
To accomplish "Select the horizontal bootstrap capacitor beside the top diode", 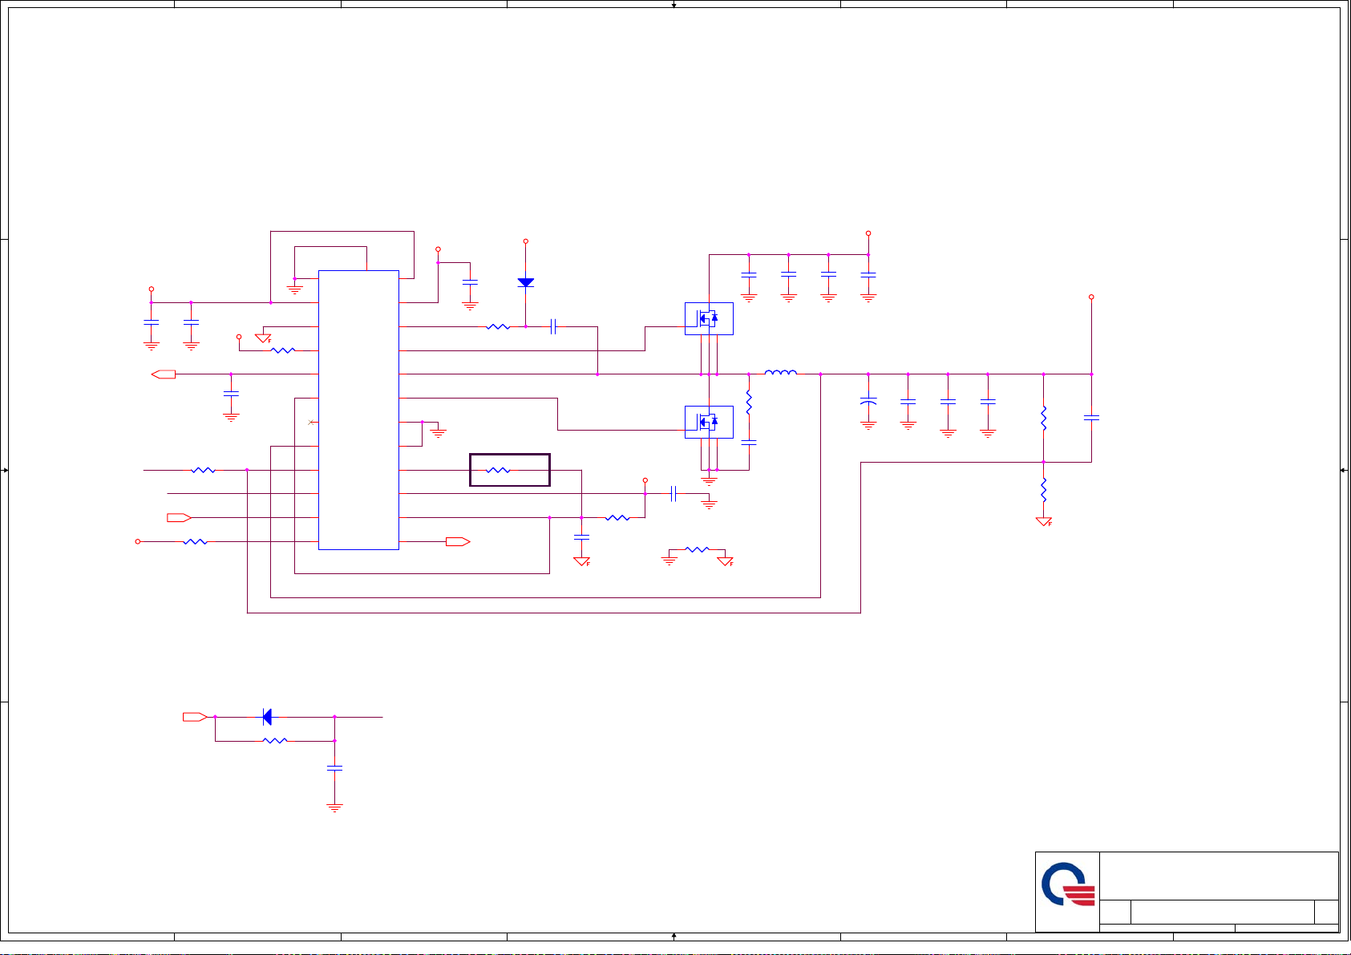I will click(x=554, y=326).
